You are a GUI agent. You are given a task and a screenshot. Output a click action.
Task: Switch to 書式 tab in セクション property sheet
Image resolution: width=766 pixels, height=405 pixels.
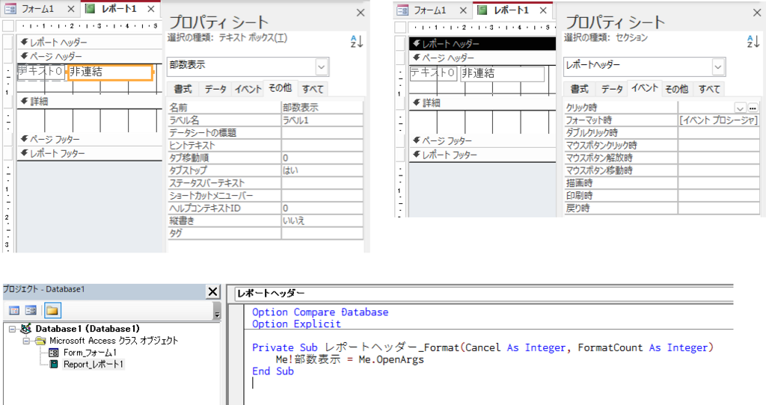[x=580, y=90]
